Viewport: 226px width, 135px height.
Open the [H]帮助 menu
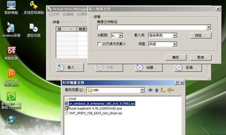(x=82, y=14)
